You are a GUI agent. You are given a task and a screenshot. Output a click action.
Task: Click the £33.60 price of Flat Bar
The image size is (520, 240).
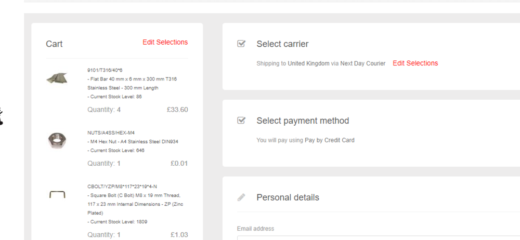(177, 110)
